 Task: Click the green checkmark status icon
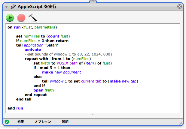pyautogui.click(x=7, y=122)
